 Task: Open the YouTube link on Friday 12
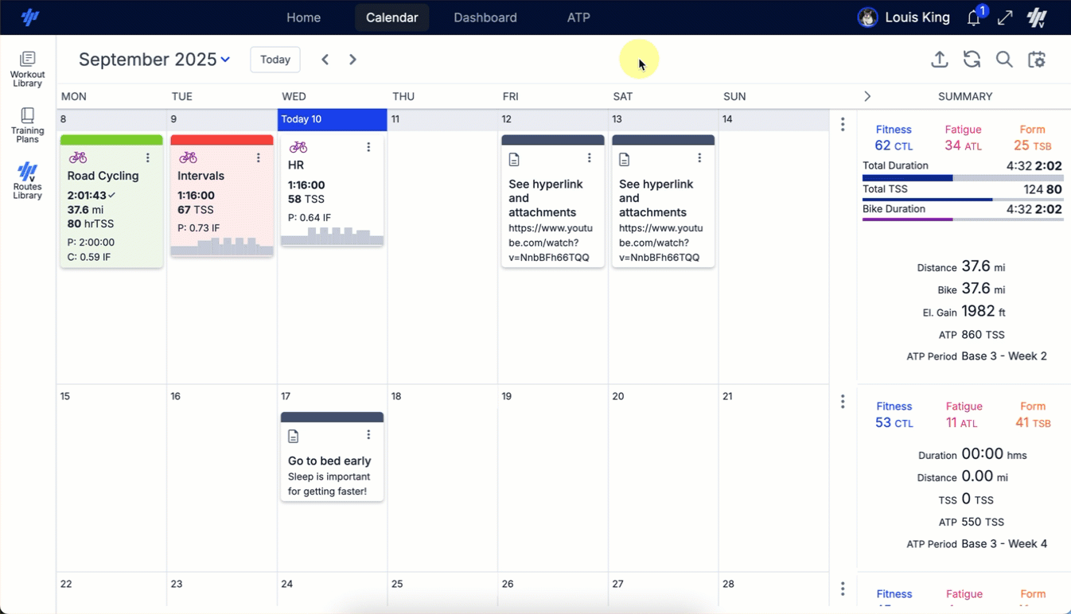coord(550,243)
